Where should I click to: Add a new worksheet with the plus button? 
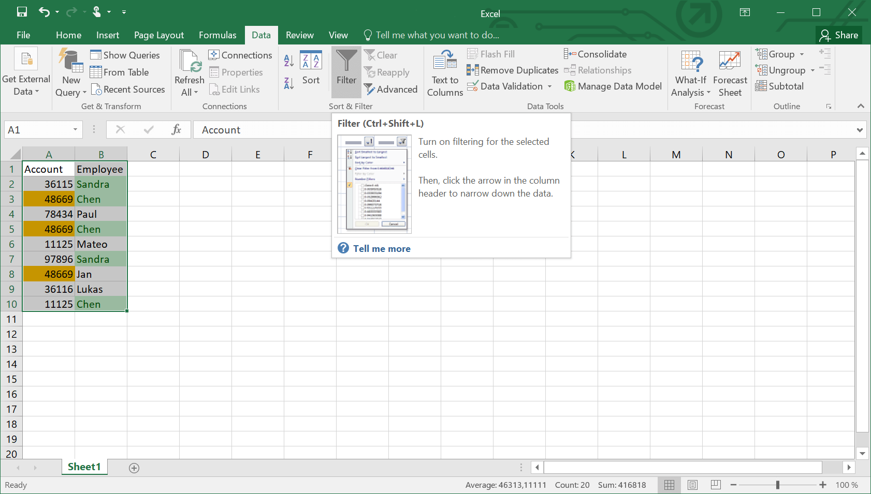[x=134, y=467]
